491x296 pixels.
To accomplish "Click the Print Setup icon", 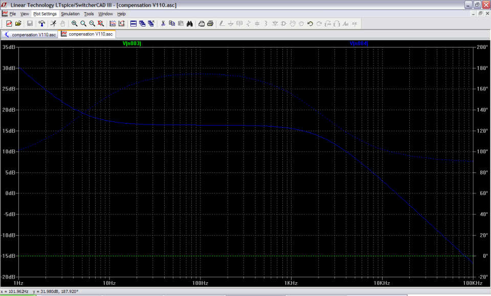I will (202, 23).
